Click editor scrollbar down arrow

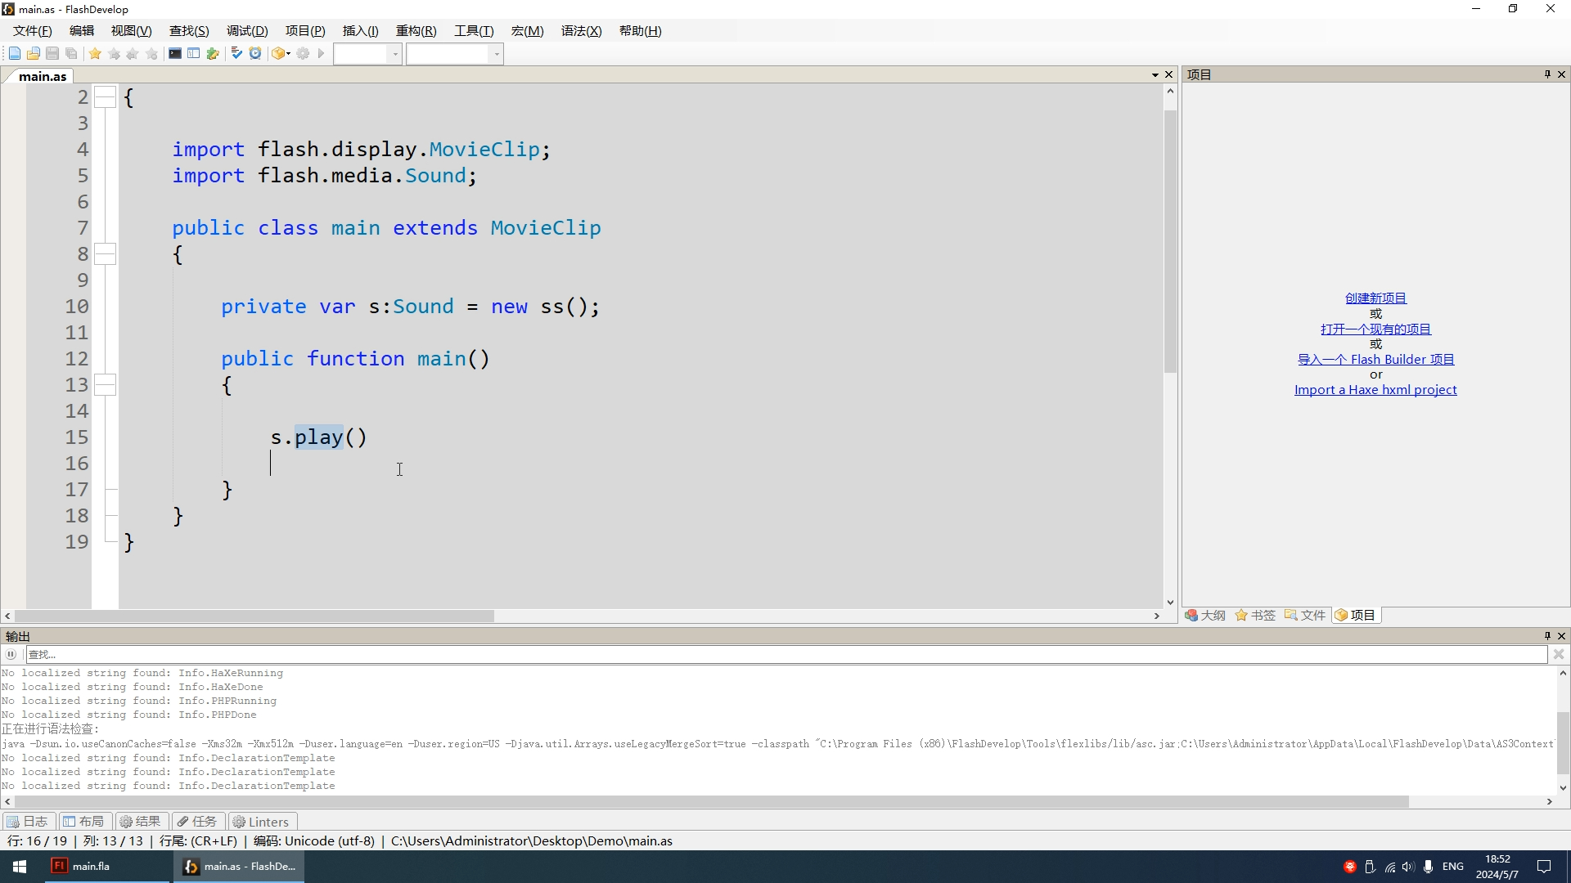(x=1170, y=603)
